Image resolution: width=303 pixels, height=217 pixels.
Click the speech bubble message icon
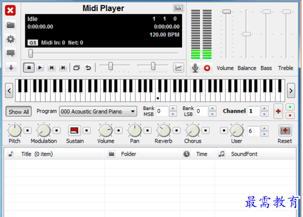point(10,53)
